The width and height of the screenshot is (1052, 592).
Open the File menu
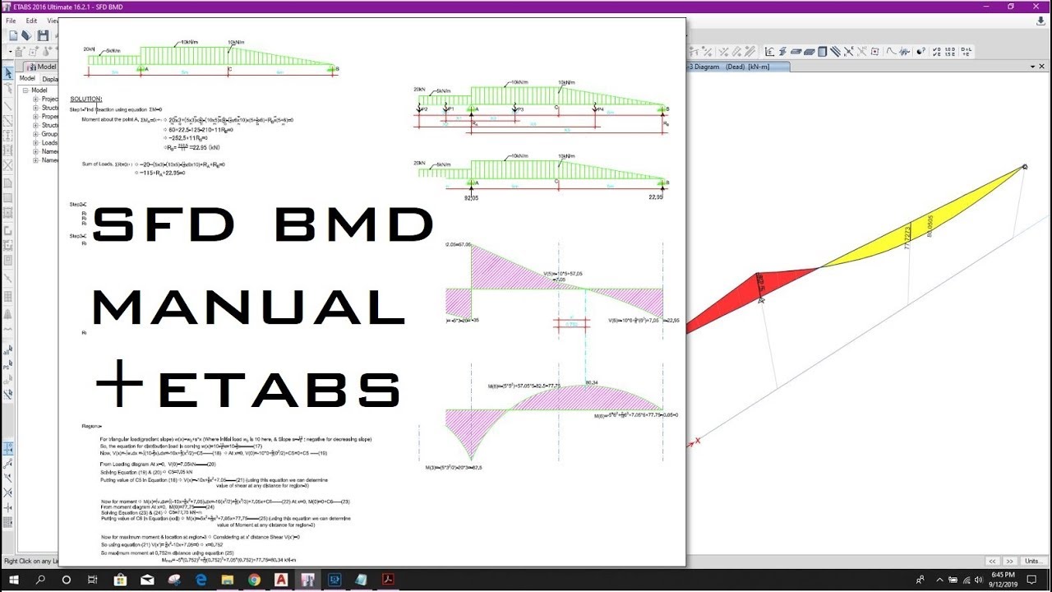(11, 21)
